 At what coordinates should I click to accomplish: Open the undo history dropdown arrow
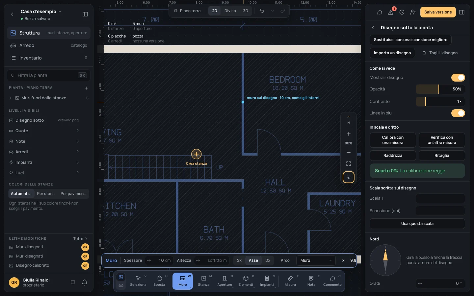coord(272,11)
